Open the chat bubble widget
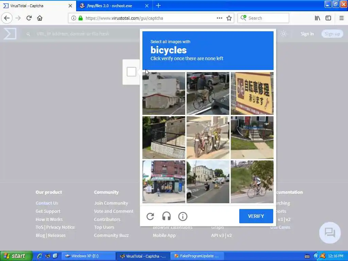Image resolution: width=348 pixels, height=261 pixels. [330, 232]
